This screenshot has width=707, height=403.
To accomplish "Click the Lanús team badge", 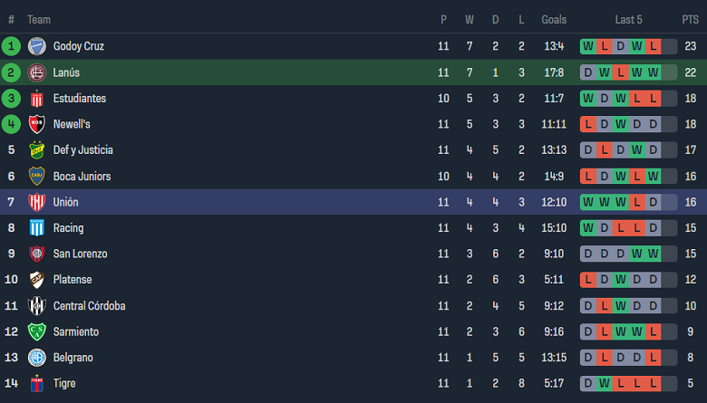I will click(x=37, y=72).
